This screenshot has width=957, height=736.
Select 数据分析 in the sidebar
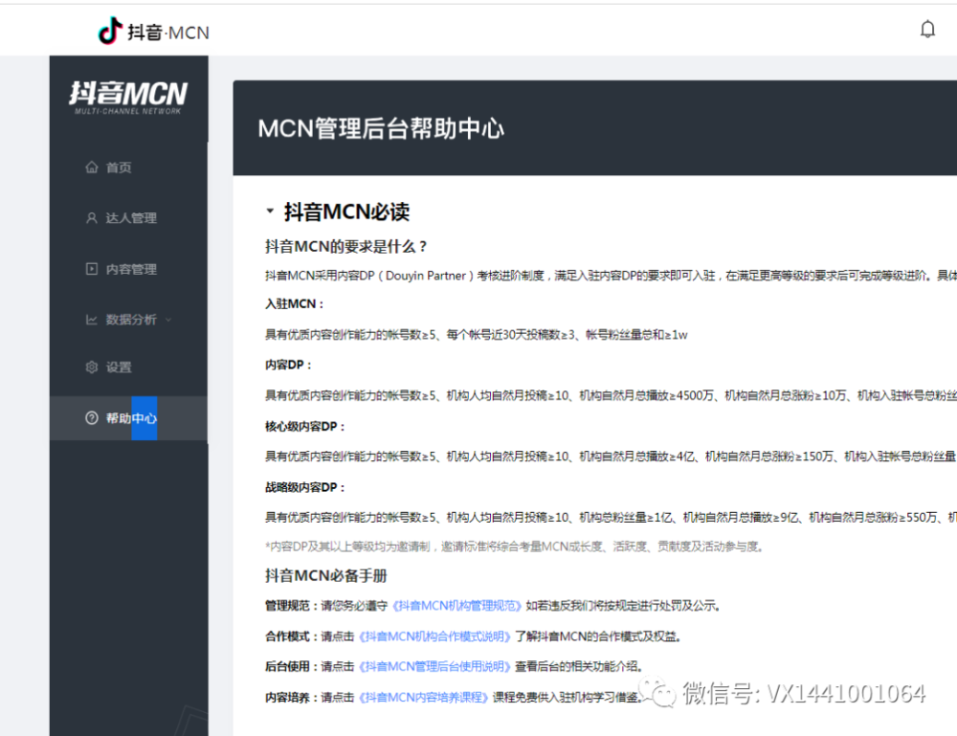tap(129, 319)
